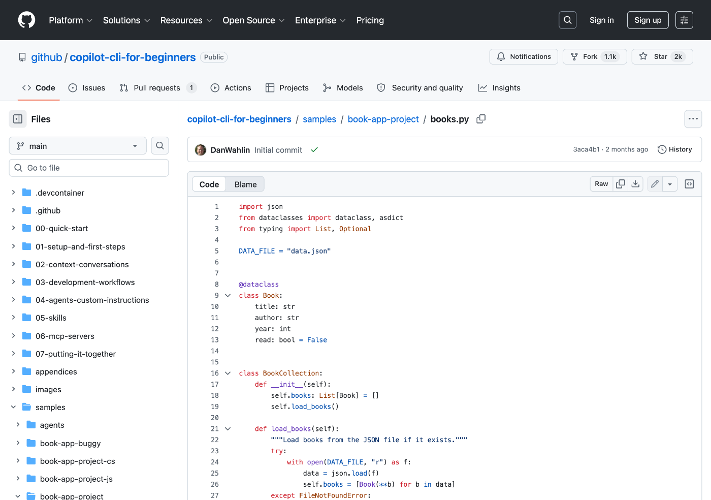Image resolution: width=711 pixels, height=500 pixels.
Task: Open the Projects tab
Action: click(x=287, y=88)
